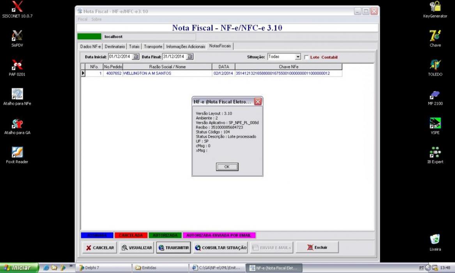Screen dimensions: 455x273
Task: Open the SisPDV desktop shortcut
Action: pos(17,39)
